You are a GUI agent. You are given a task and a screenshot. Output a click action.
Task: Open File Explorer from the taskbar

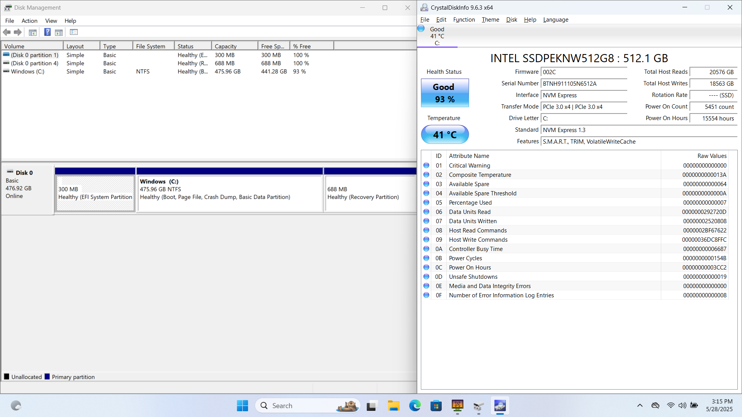[x=393, y=406]
